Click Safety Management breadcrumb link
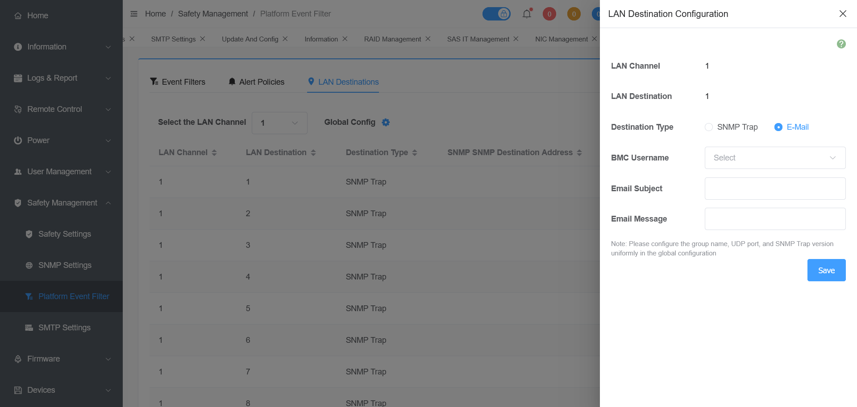857x407 pixels. (213, 14)
